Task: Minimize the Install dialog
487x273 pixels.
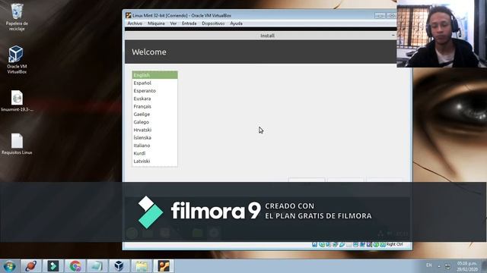Action: click(x=393, y=36)
